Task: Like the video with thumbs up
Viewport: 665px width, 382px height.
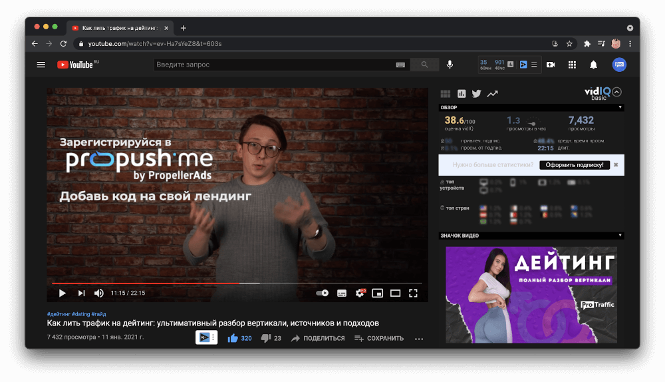Action: point(233,338)
